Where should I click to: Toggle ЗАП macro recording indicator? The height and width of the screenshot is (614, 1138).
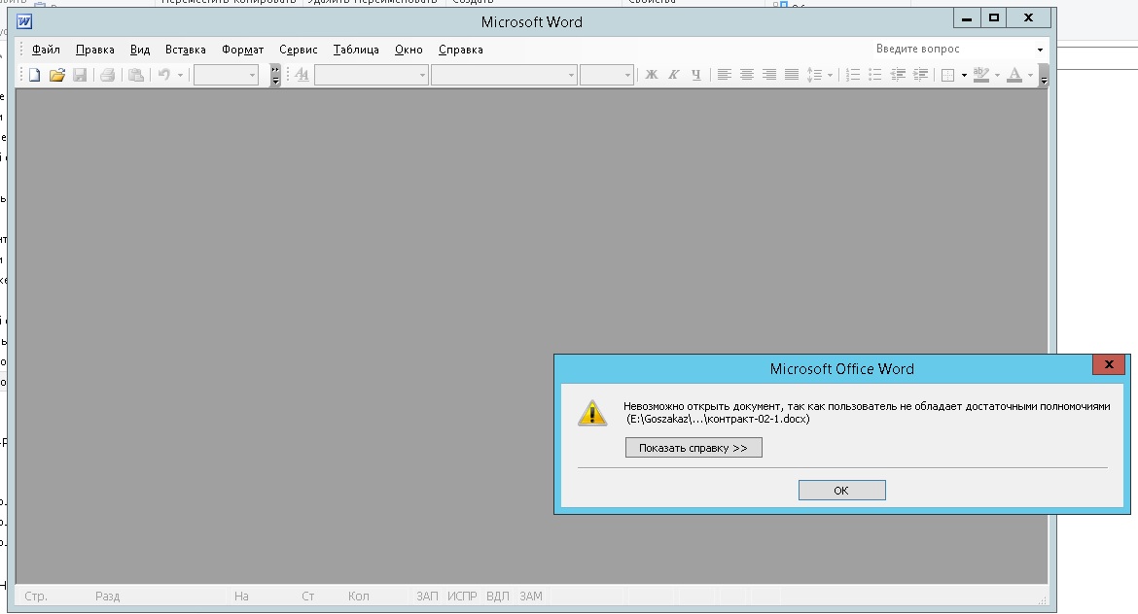(x=427, y=596)
